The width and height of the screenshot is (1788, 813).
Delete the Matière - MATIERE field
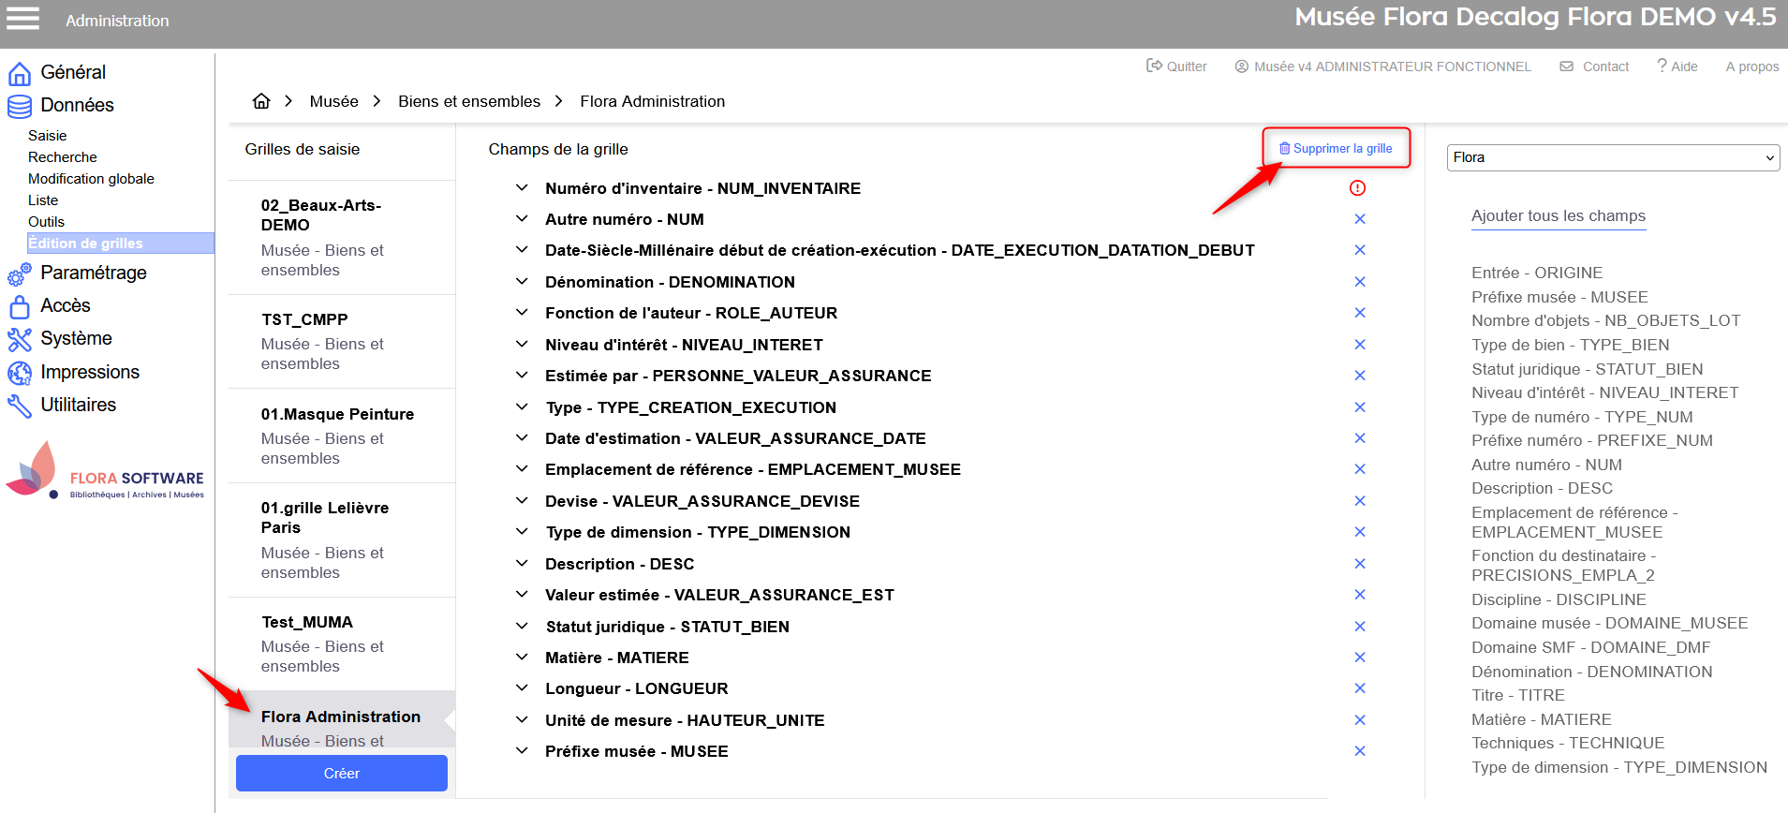tap(1360, 658)
